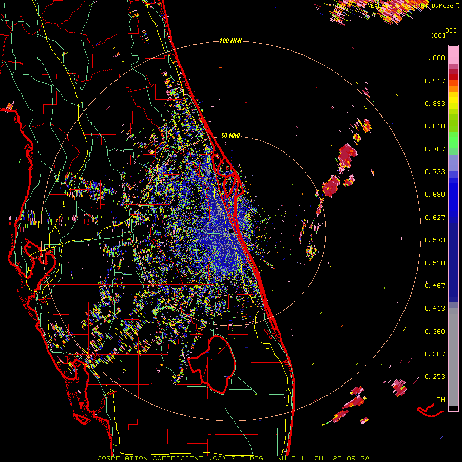Click the 0.573 legend value
This screenshot has height=462, width=462.
click(435, 240)
